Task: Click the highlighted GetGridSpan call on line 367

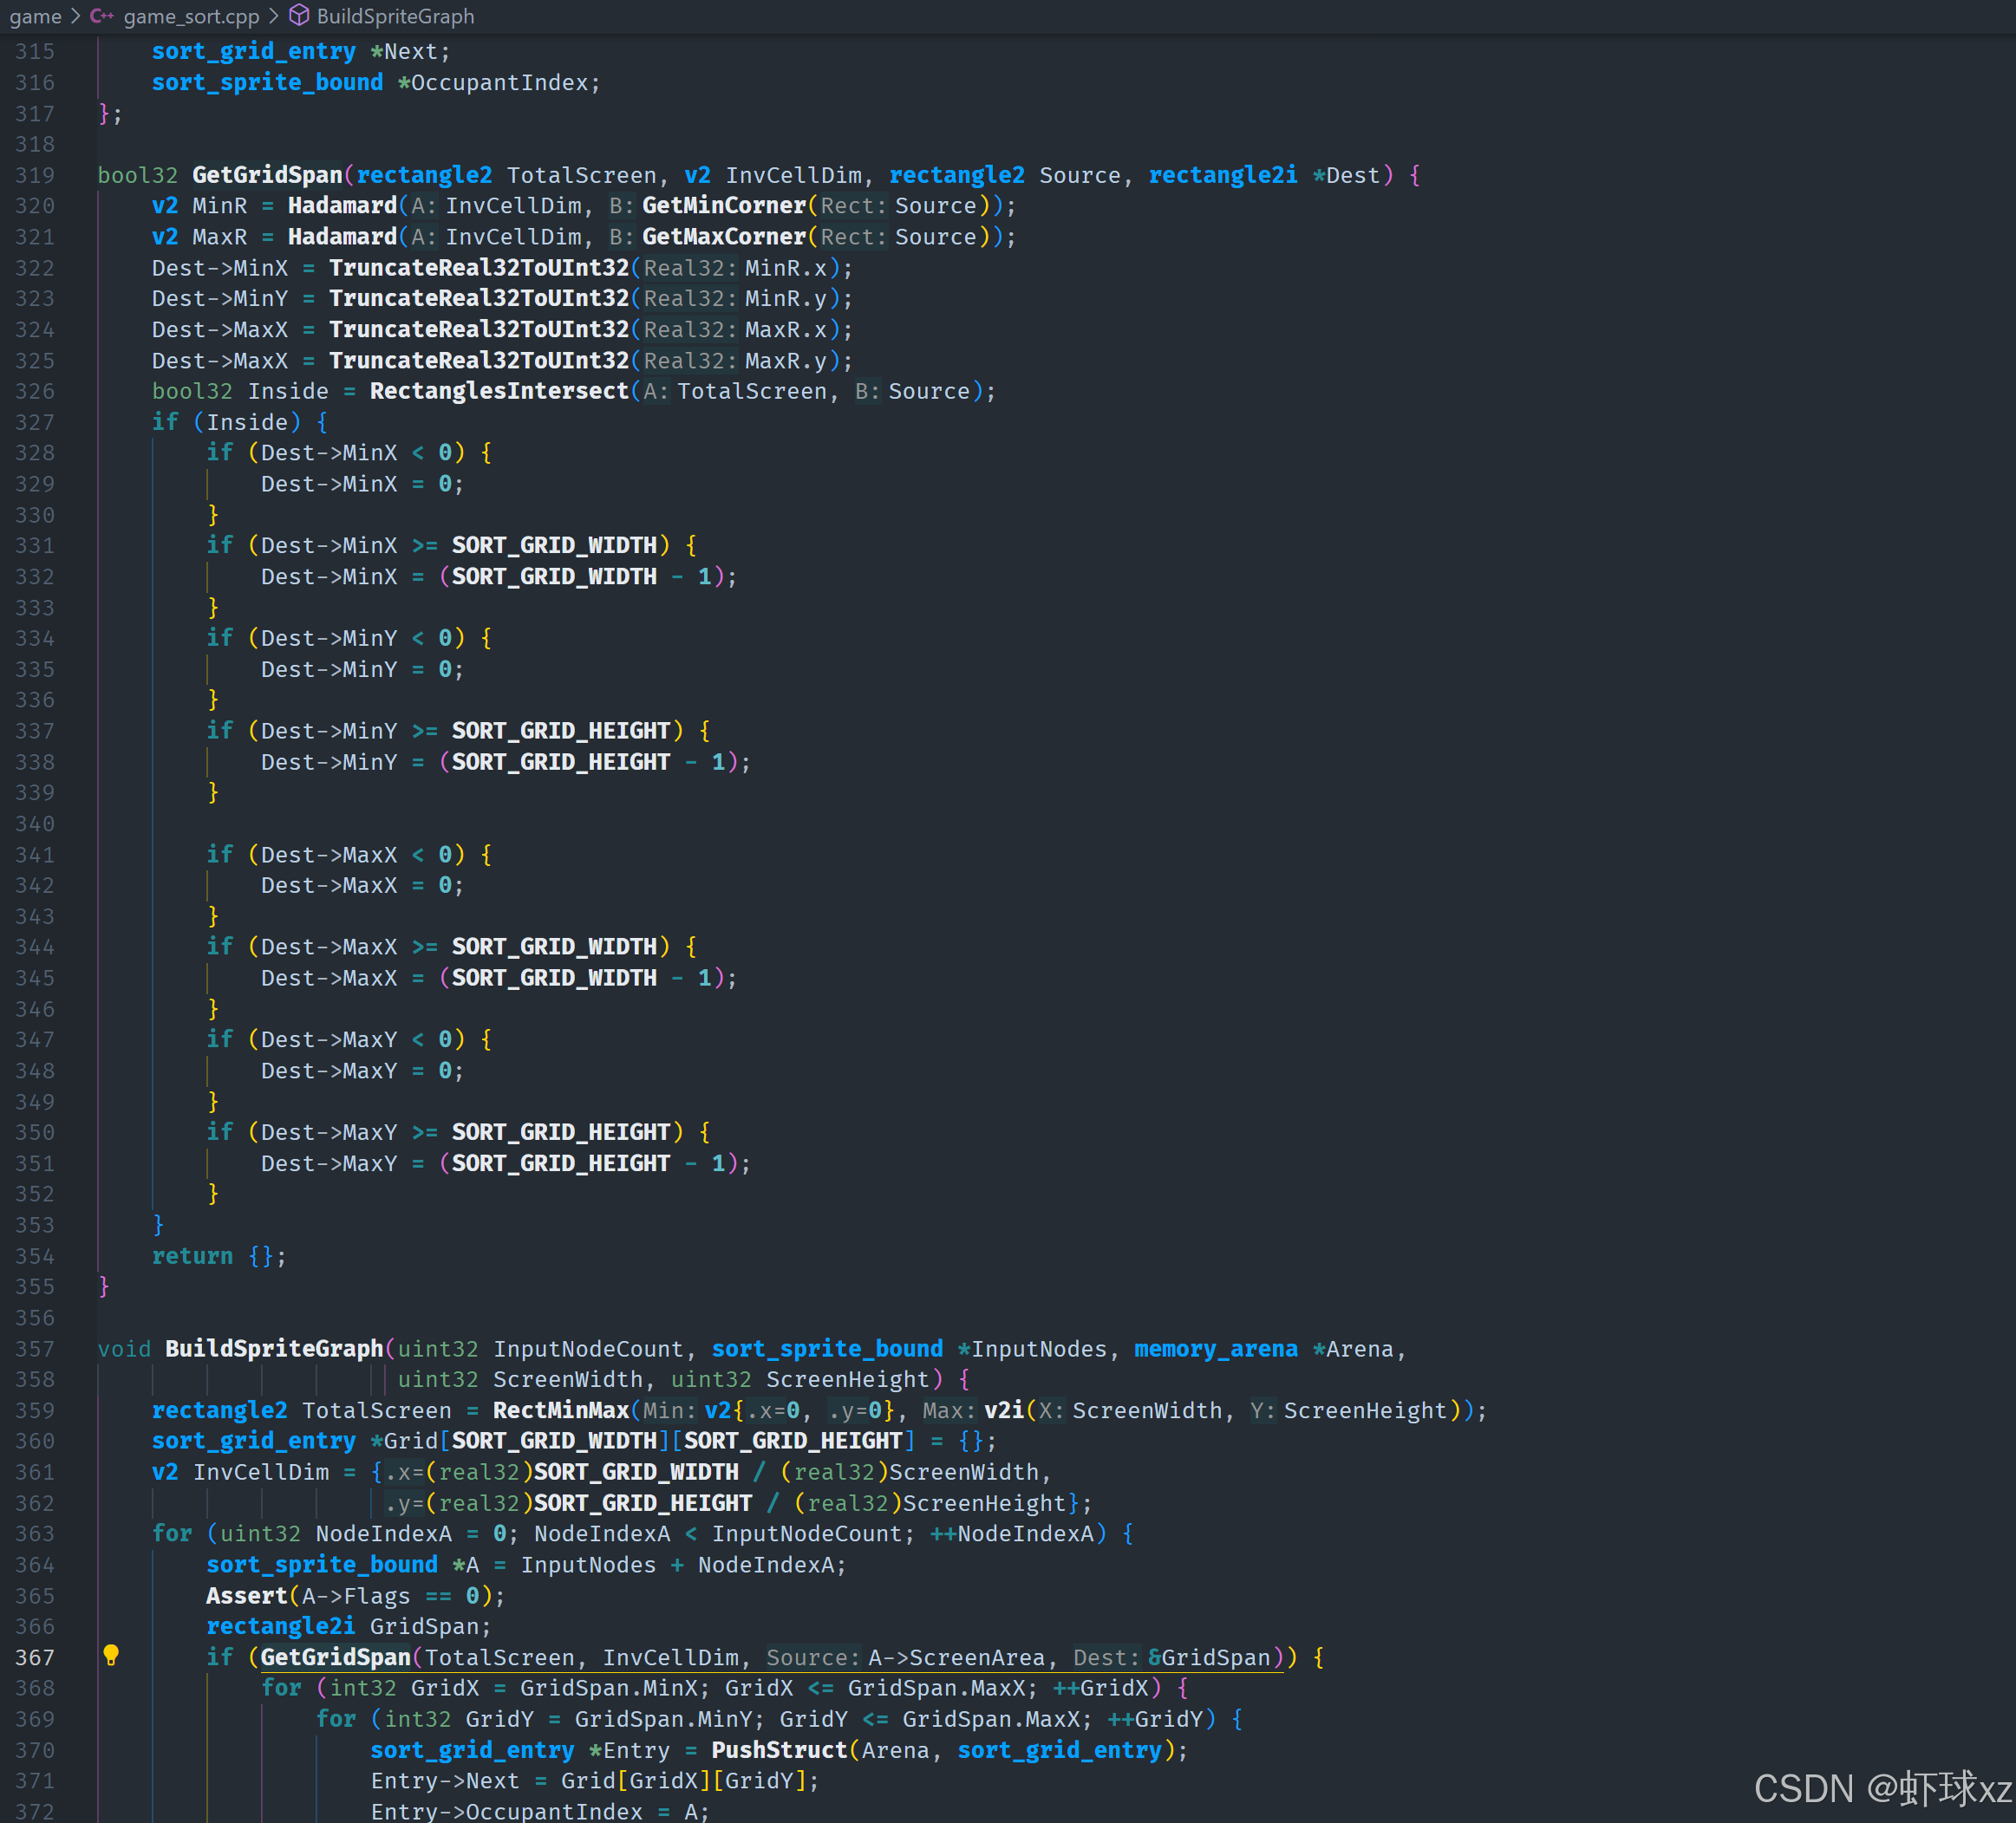Action: [x=335, y=1657]
